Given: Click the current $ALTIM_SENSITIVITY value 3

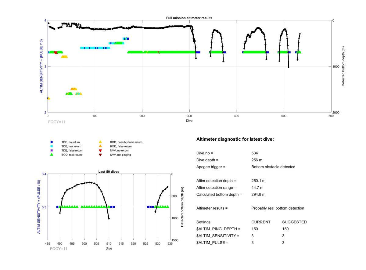Looking at the screenshot, I should tap(253, 236).
